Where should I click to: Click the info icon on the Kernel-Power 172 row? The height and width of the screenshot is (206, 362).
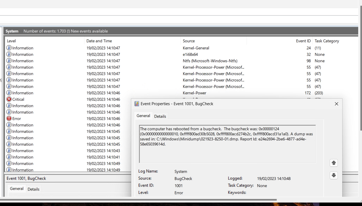(9, 93)
